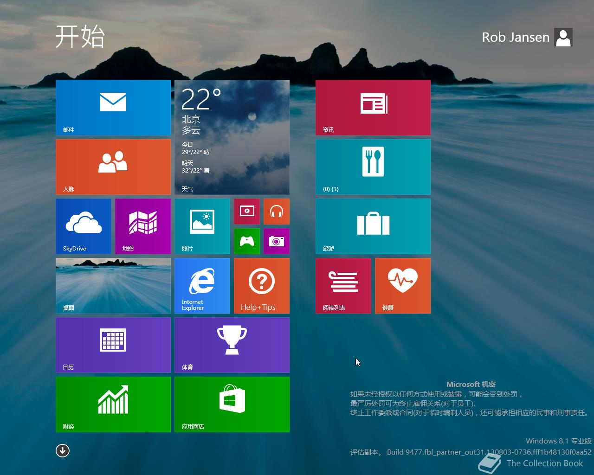Open the Store (应用商店) tile

click(x=232, y=404)
